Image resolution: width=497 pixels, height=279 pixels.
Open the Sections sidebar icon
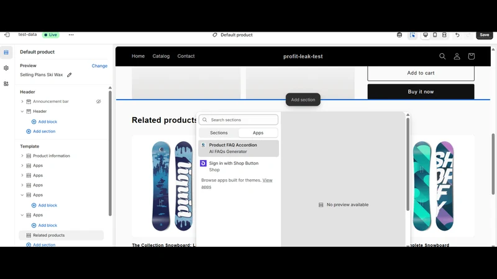coord(6,52)
